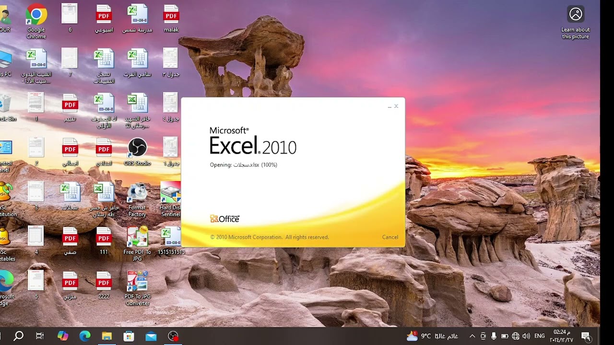Select the صفي PDF file
Viewport: 614px width, 345px height.
[70, 241]
